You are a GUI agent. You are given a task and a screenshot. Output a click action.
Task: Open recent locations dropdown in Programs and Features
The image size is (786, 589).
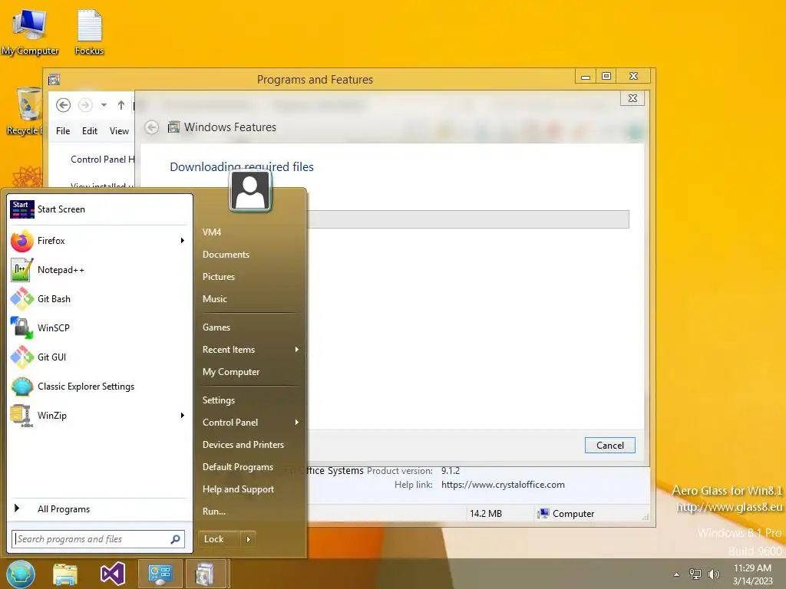tap(104, 105)
